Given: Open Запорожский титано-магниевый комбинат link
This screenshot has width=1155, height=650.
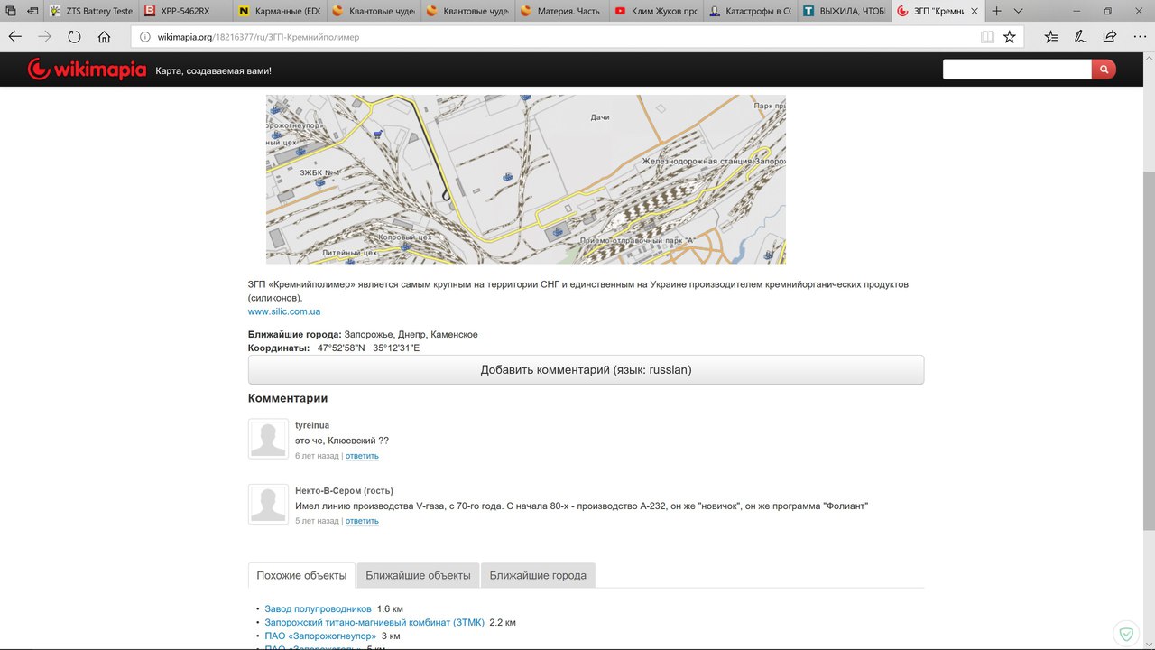Looking at the screenshot, I should click(x=374, y=622).
